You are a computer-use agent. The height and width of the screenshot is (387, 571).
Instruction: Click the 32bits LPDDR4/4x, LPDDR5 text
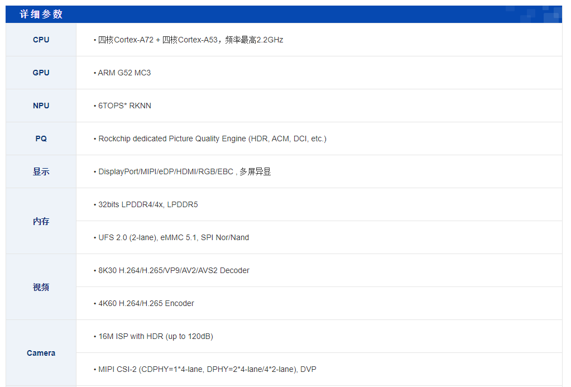[x=148, y=204]
